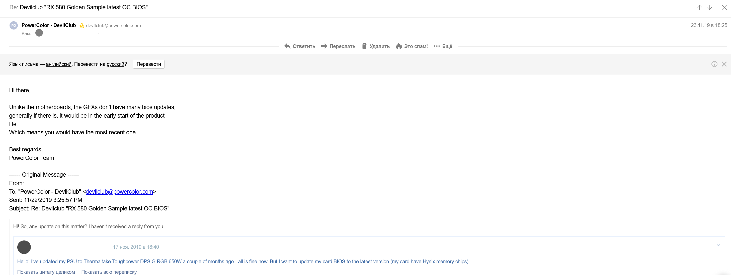This screenshot has height=275, width=731.
Task: Click Ответить reply button
Action: pos(300,46)
